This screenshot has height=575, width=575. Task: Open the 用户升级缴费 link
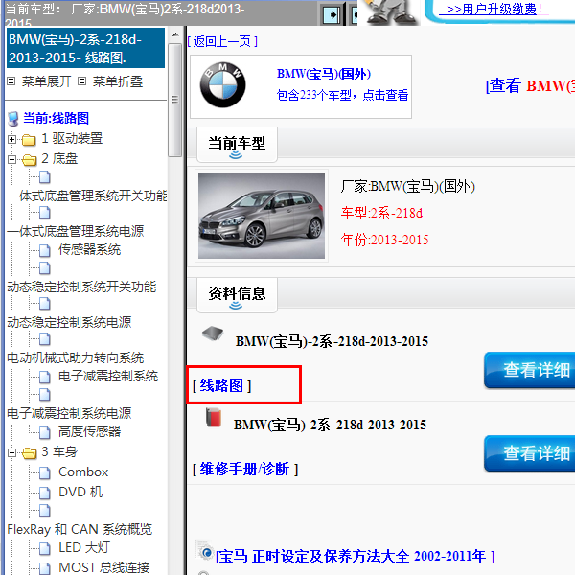click(x=492, y=9)
